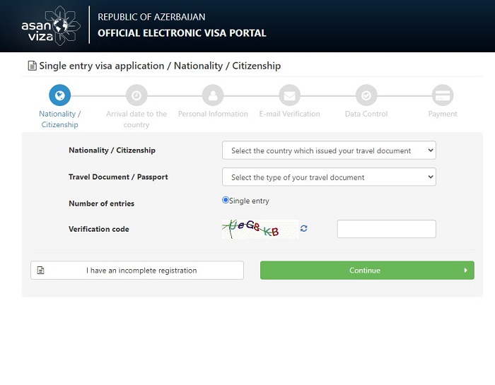Focus the verification code input field
495x385 pixels.
[x=386, y=229]
